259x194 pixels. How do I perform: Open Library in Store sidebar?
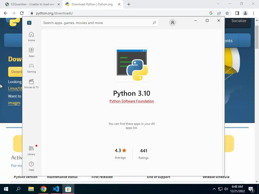coord(31,151)
